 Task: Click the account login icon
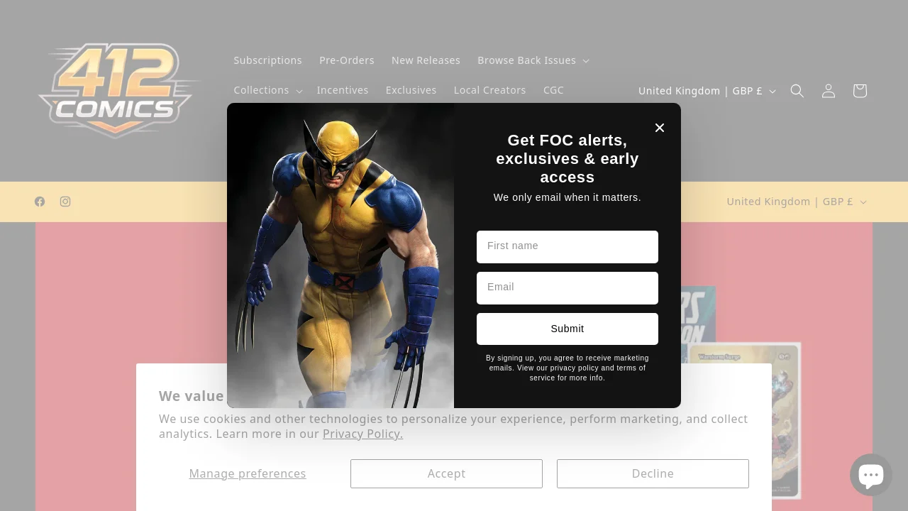pyautogui.click(x=829, y=91)
